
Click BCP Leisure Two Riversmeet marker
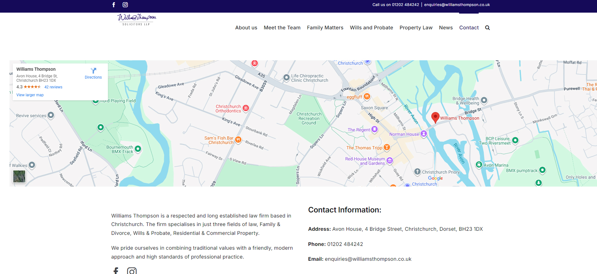click(x=515, y=140)
